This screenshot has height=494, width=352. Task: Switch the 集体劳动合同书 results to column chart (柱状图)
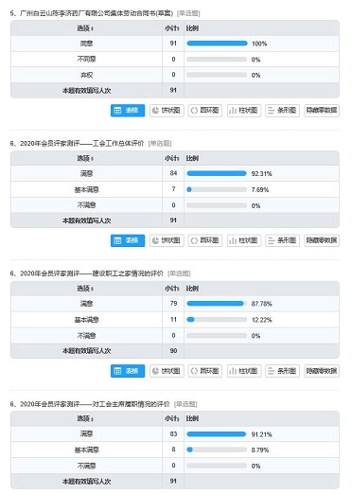[x=244, y=111]
